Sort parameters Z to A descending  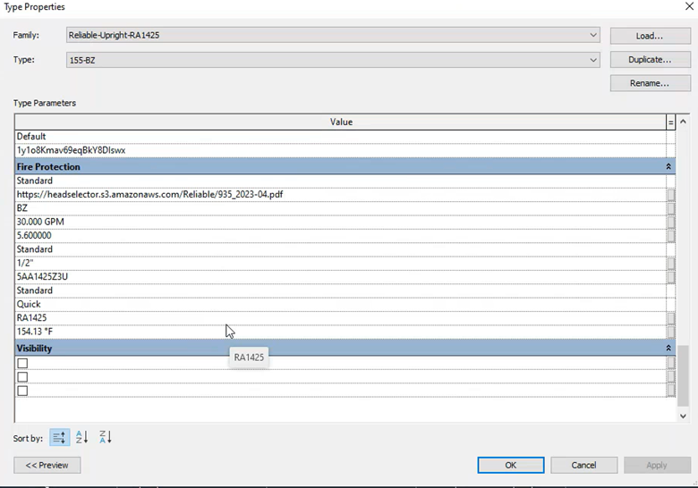coord(106,437)
